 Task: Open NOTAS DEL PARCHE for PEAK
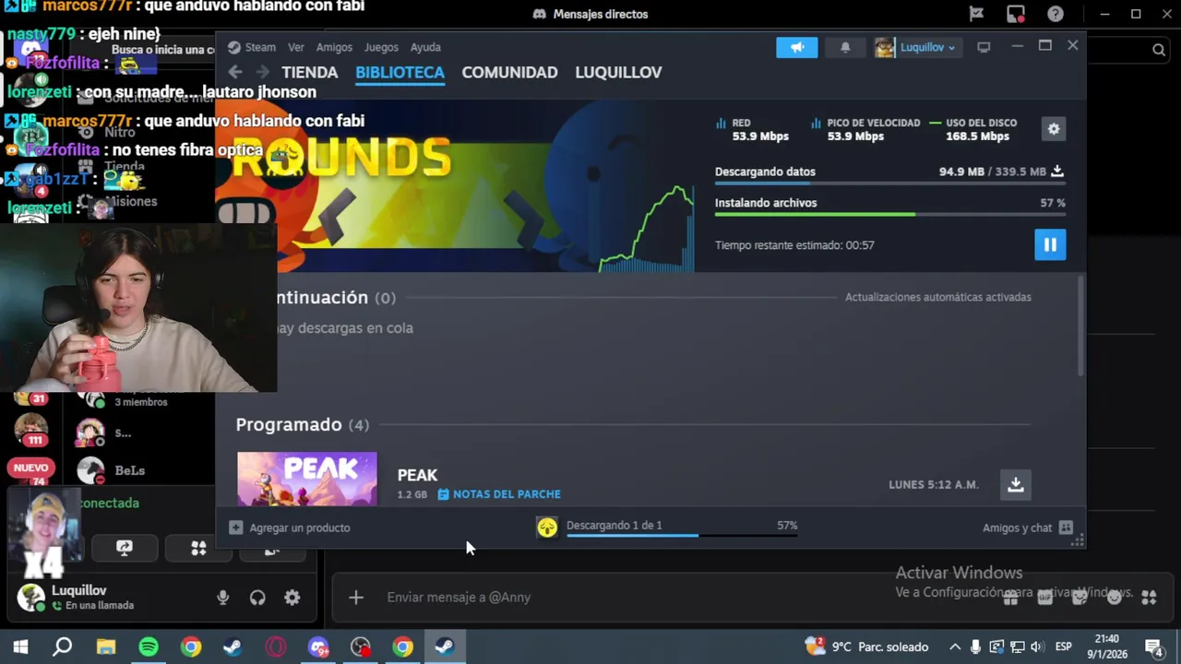coord(499,494)
